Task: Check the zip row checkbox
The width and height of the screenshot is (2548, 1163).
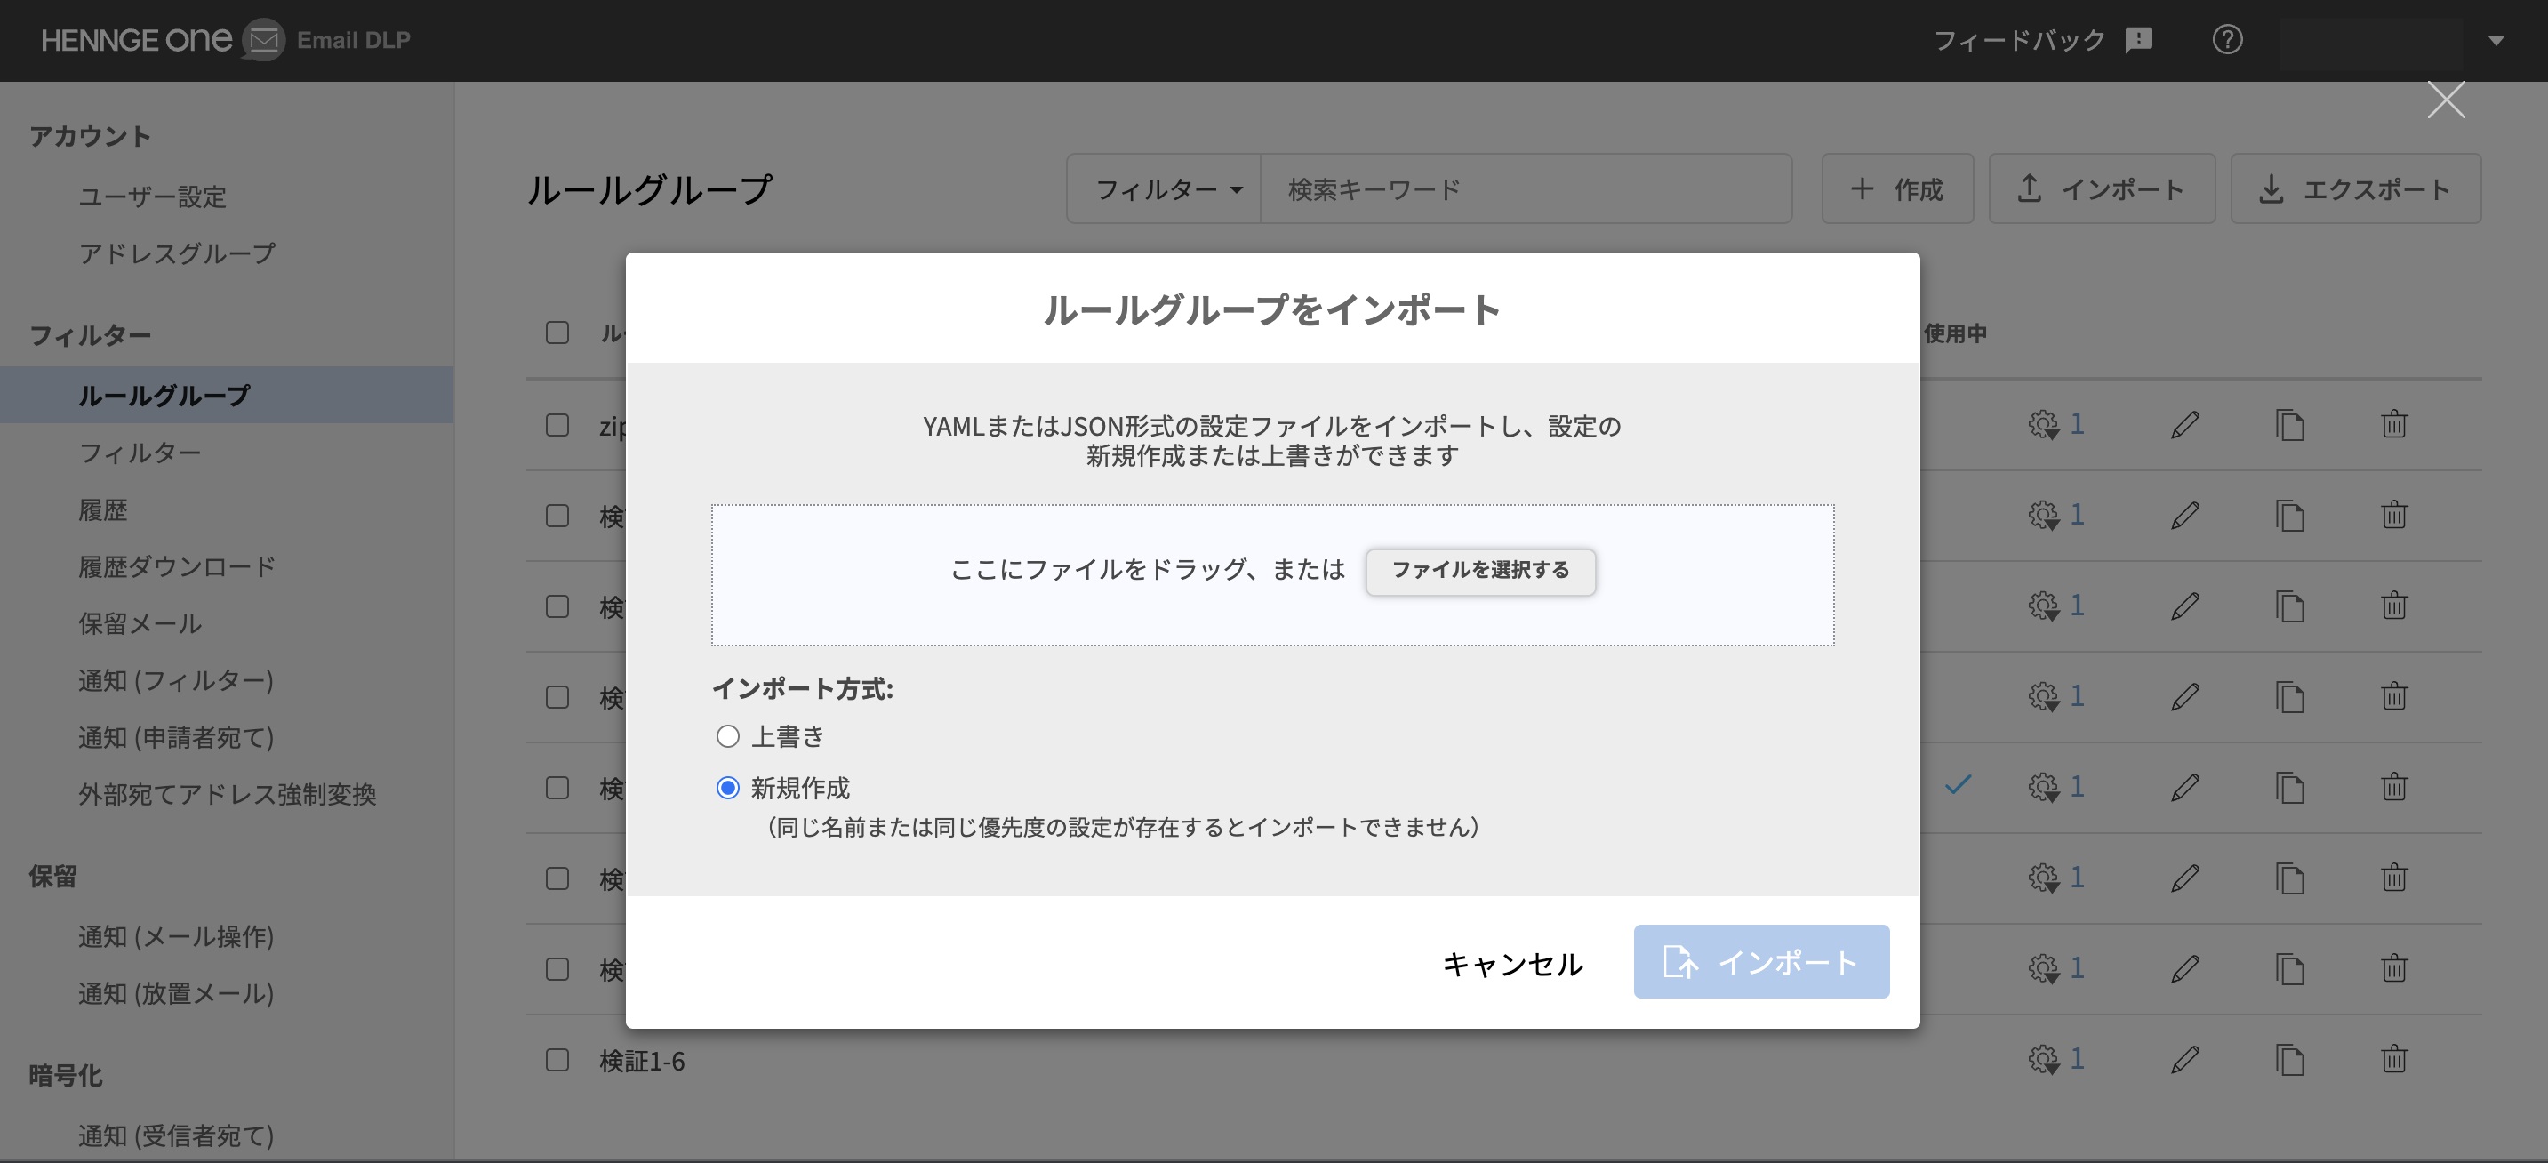Action: click(557, 425)
